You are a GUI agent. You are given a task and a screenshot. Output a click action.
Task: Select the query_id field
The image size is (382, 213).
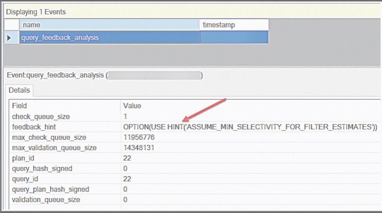(x=25, y=179)
